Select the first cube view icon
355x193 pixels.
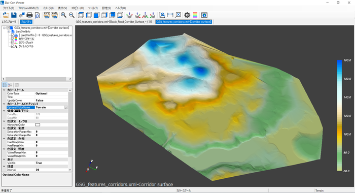tap(81, 15)
